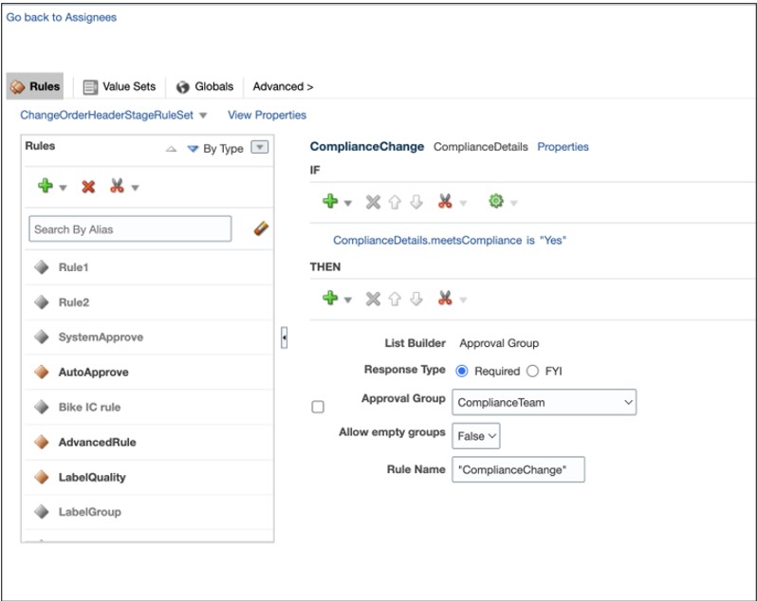Click the ComplianceDetails.meetsCompliance is "Yes" condition
757x601 pixels.
click(450, 240)
